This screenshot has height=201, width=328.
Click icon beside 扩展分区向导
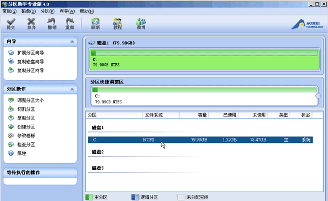[x=10, y=53]
